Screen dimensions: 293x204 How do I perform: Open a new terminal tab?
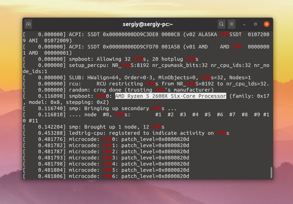click(x=28, y=24)
